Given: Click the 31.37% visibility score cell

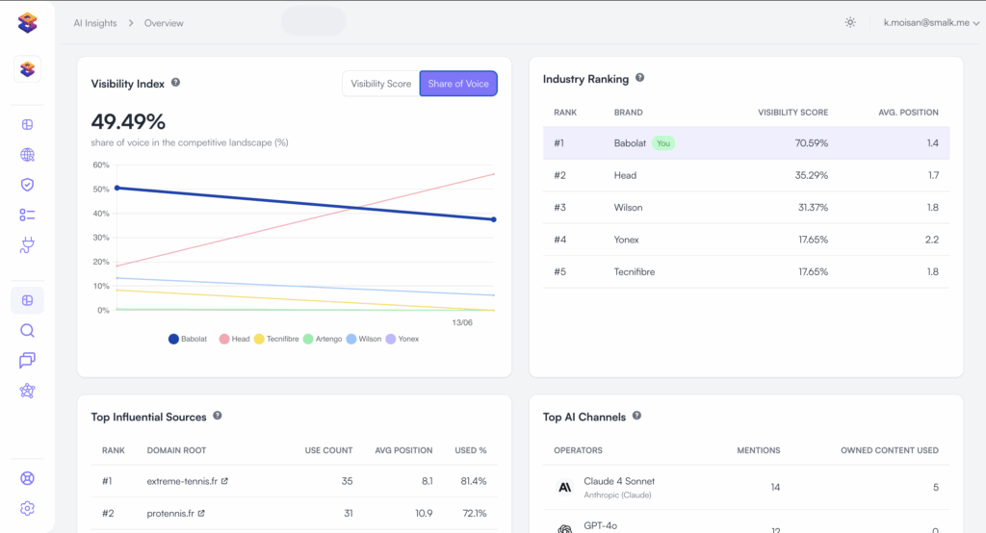Looking at the screenshot, I should (x=813, y=208).
